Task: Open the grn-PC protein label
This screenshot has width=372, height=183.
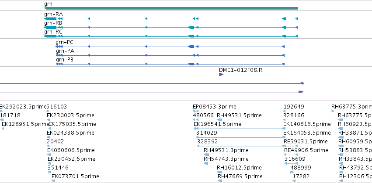Action: pyautogui.click(x=65, y=42)
